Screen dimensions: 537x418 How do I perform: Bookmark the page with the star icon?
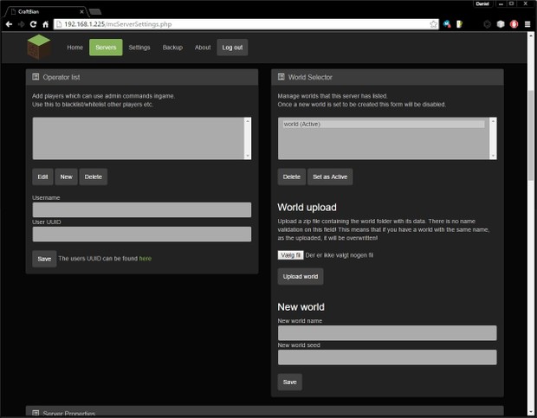[x=433, y=24]
